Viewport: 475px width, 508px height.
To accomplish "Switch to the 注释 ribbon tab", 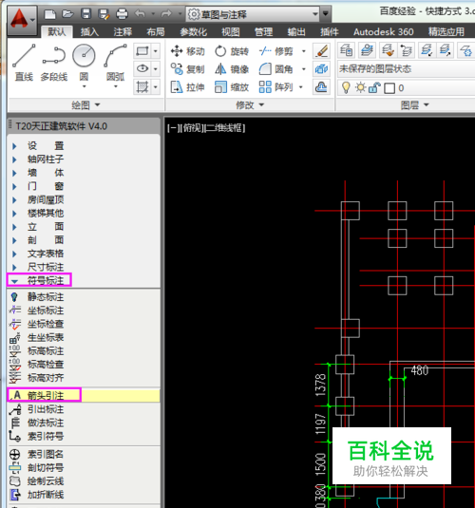I will (123, 31).
